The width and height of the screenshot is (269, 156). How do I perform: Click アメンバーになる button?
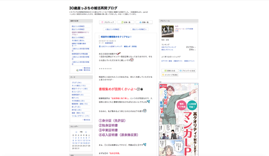tap(187, 71)
